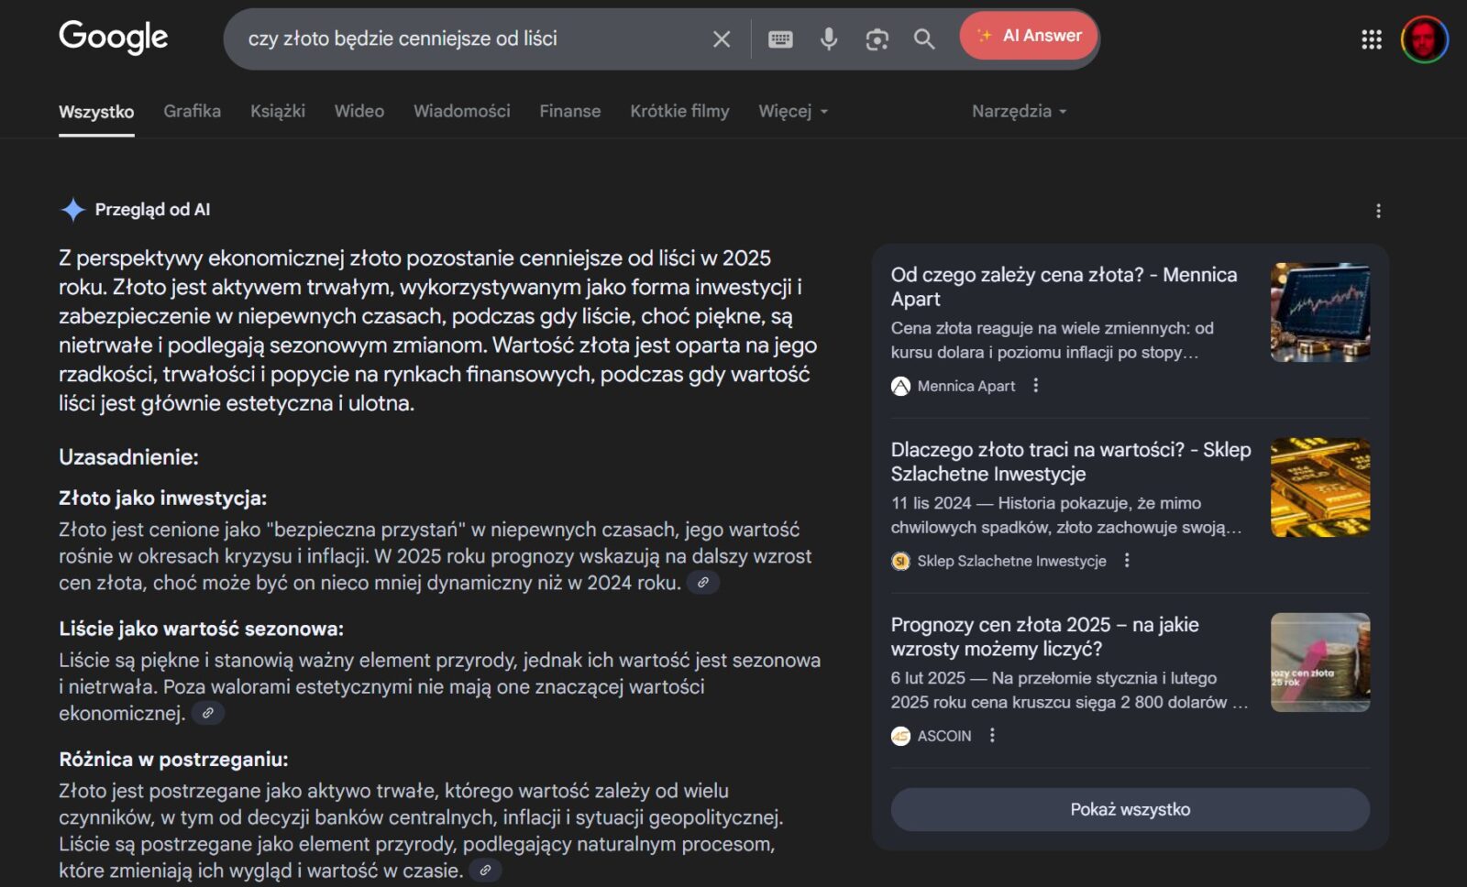The width and height of the screenshot is (1467, 887).
Task: Expand the Narzędzia tools dropdown
Action: [1019, 111]
